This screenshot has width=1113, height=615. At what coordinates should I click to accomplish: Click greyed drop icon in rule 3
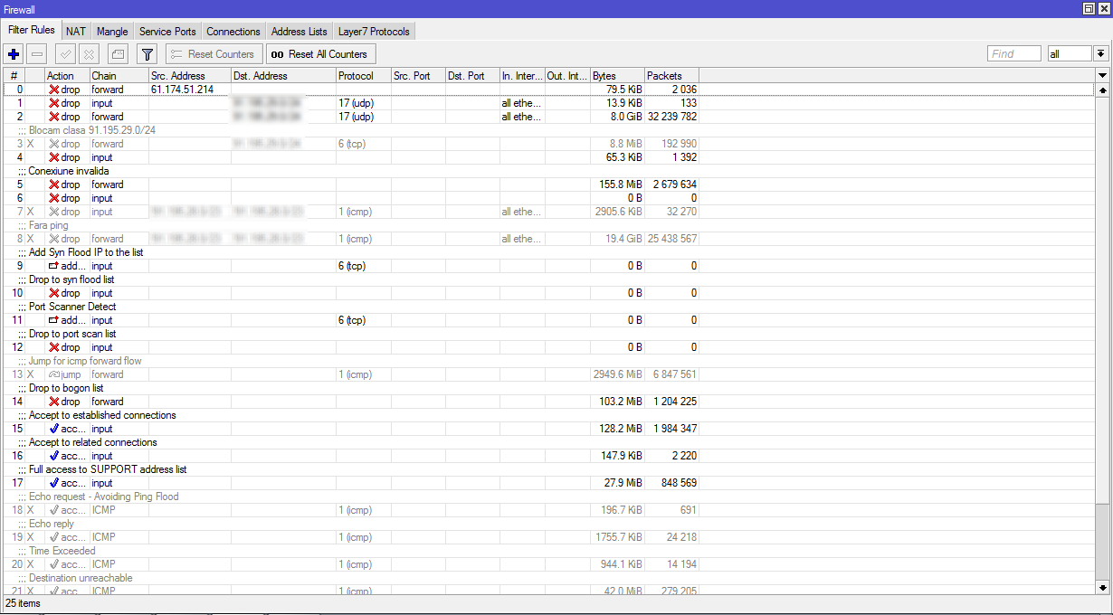coord(53,144)
